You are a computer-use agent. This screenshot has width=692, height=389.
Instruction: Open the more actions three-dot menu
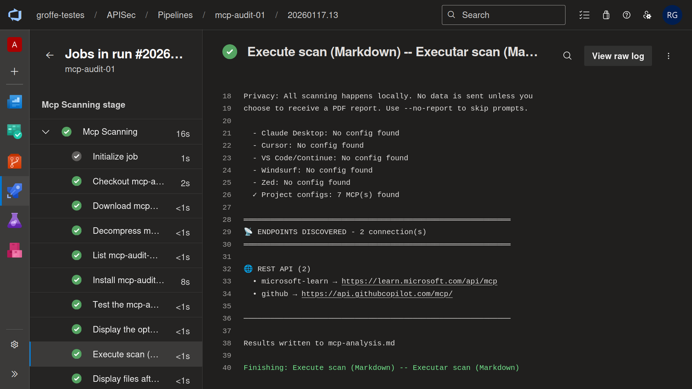(669, 56)
